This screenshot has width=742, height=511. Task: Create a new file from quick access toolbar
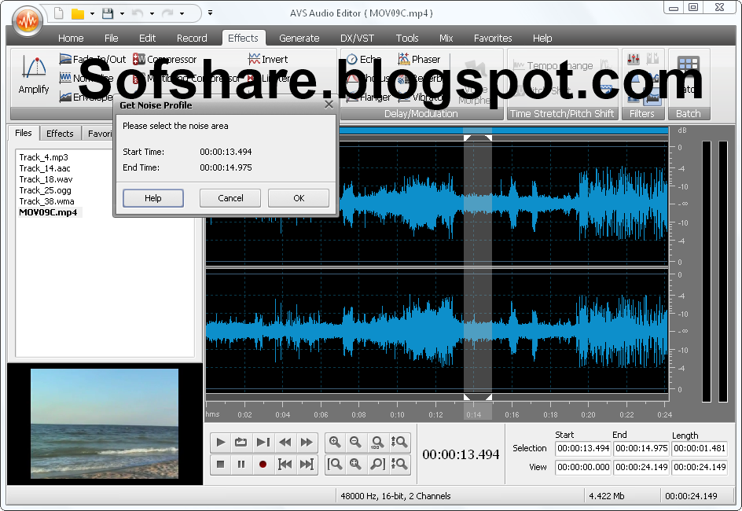[59, 13]
